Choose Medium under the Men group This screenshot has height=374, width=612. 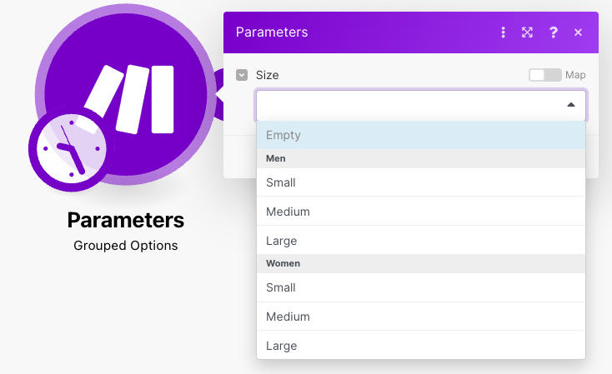[421, 212]
